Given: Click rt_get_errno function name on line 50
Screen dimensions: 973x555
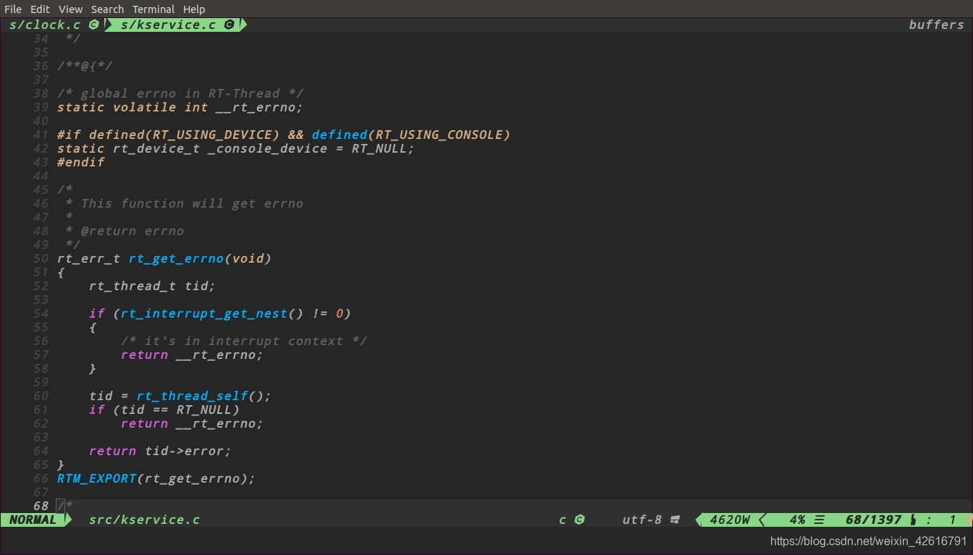Looking at the screenshot, I should [x=176, y=258].
